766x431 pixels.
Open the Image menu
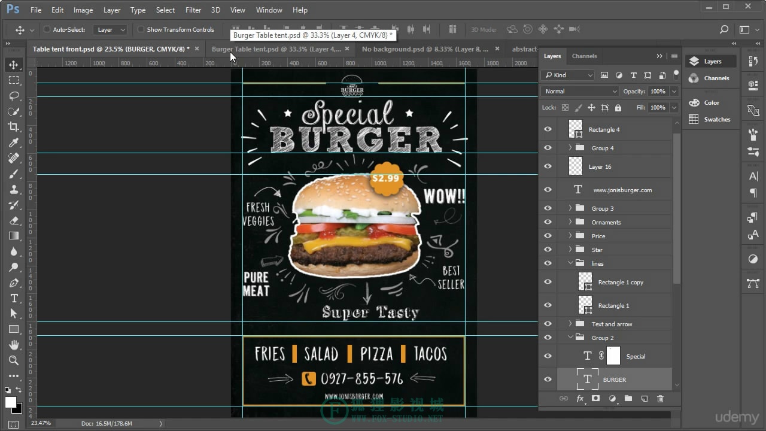83,10
